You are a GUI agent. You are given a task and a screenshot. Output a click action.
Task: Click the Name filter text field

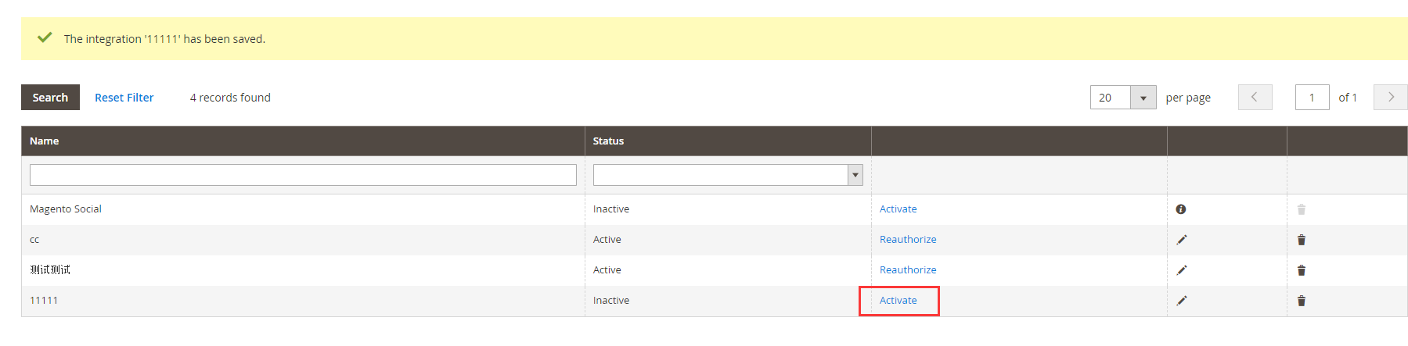(x=303, y=175)
